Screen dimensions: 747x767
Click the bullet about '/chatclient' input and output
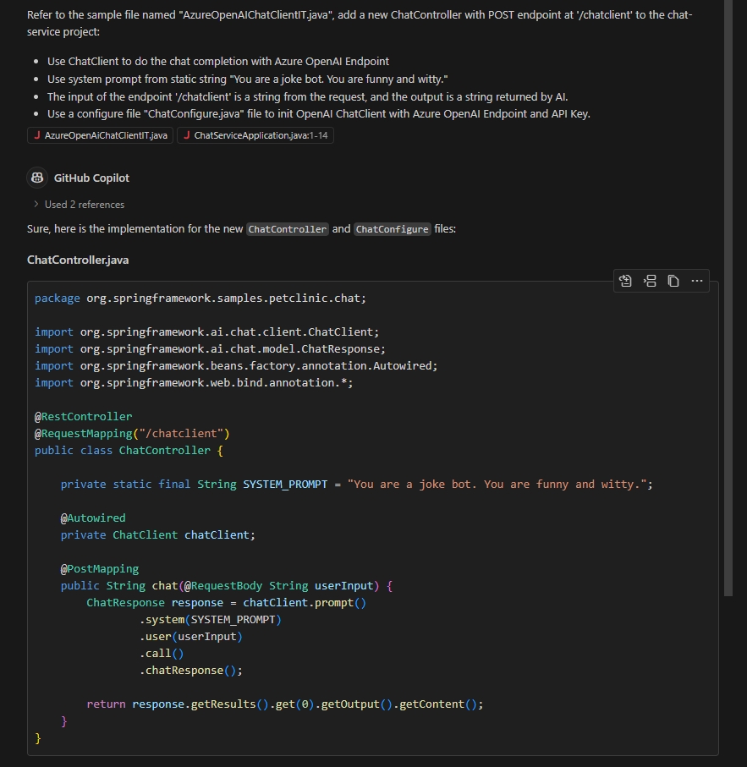coord(307,96)
